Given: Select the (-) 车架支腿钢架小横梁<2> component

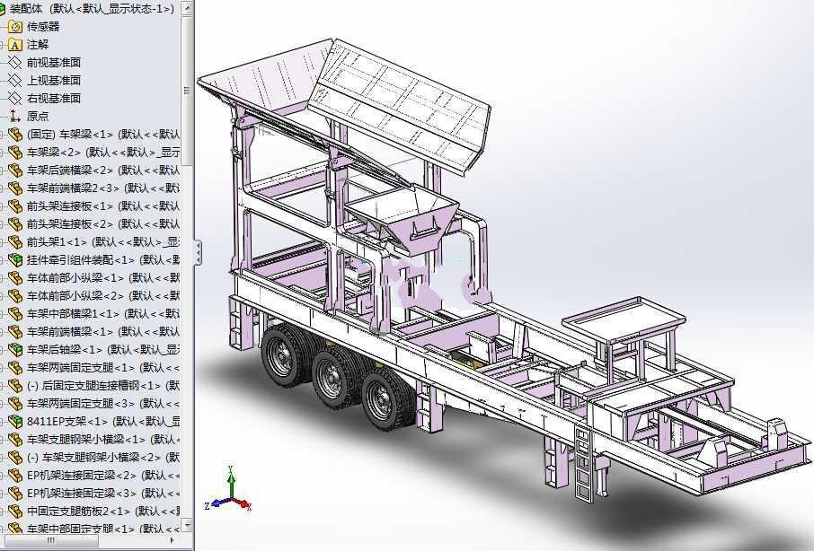Looking at the screenshot, I should pos(94,457).
